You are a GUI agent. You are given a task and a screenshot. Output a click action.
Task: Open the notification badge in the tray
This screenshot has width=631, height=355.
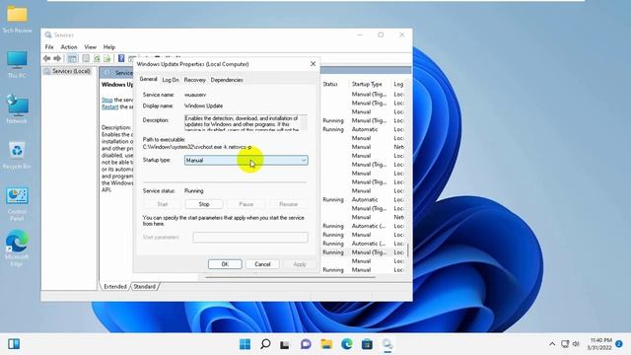point(619,344)
